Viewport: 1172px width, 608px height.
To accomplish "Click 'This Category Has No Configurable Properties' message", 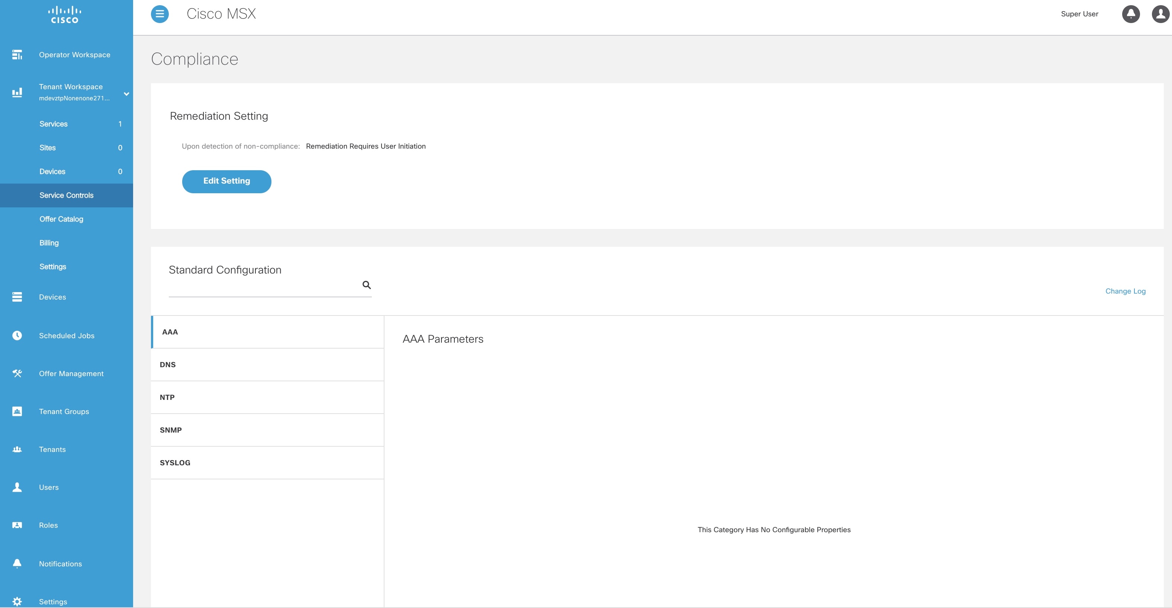I will coord(774,530).
